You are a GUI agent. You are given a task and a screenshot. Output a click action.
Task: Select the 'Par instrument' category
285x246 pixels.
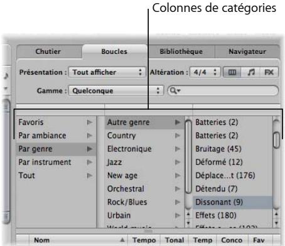(56, 163)
